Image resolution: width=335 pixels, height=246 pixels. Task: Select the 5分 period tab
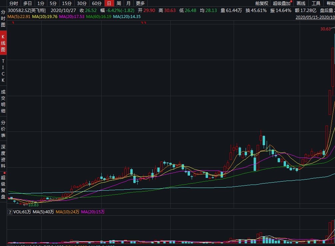tap(53, 3)
